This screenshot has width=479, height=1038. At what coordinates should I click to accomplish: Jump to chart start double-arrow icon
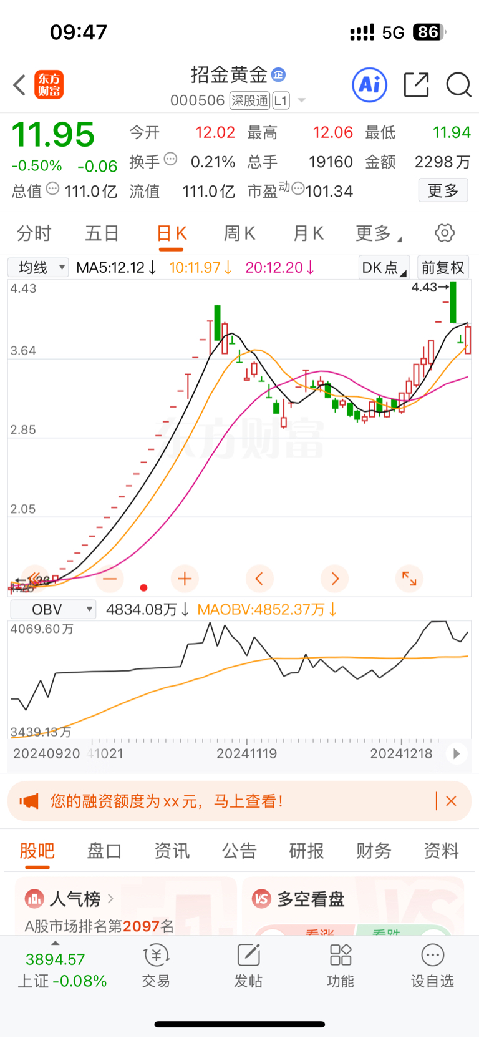click(x=35, y=579)
